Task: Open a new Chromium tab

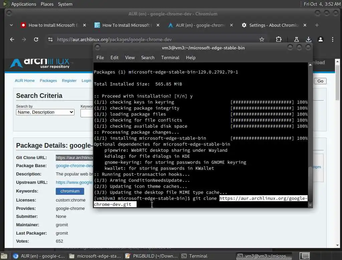Action: coord(317,25)
